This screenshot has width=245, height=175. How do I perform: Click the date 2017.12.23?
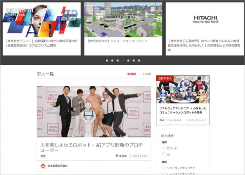click(x=140, y=156)
